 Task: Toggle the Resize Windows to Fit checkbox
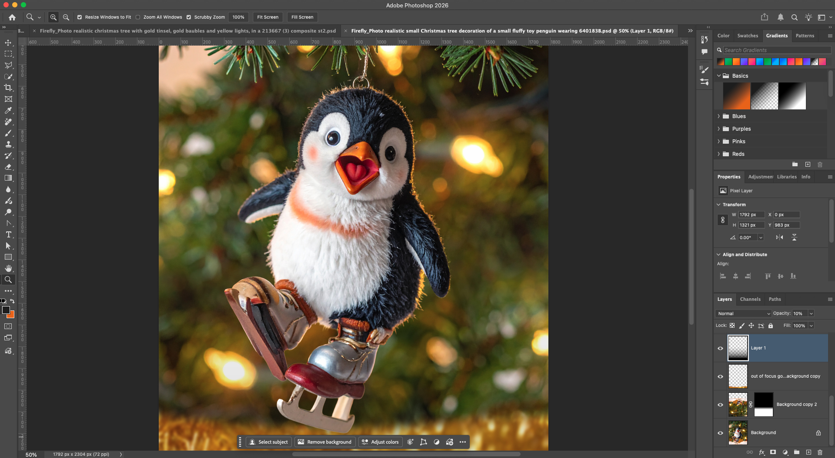80,17
